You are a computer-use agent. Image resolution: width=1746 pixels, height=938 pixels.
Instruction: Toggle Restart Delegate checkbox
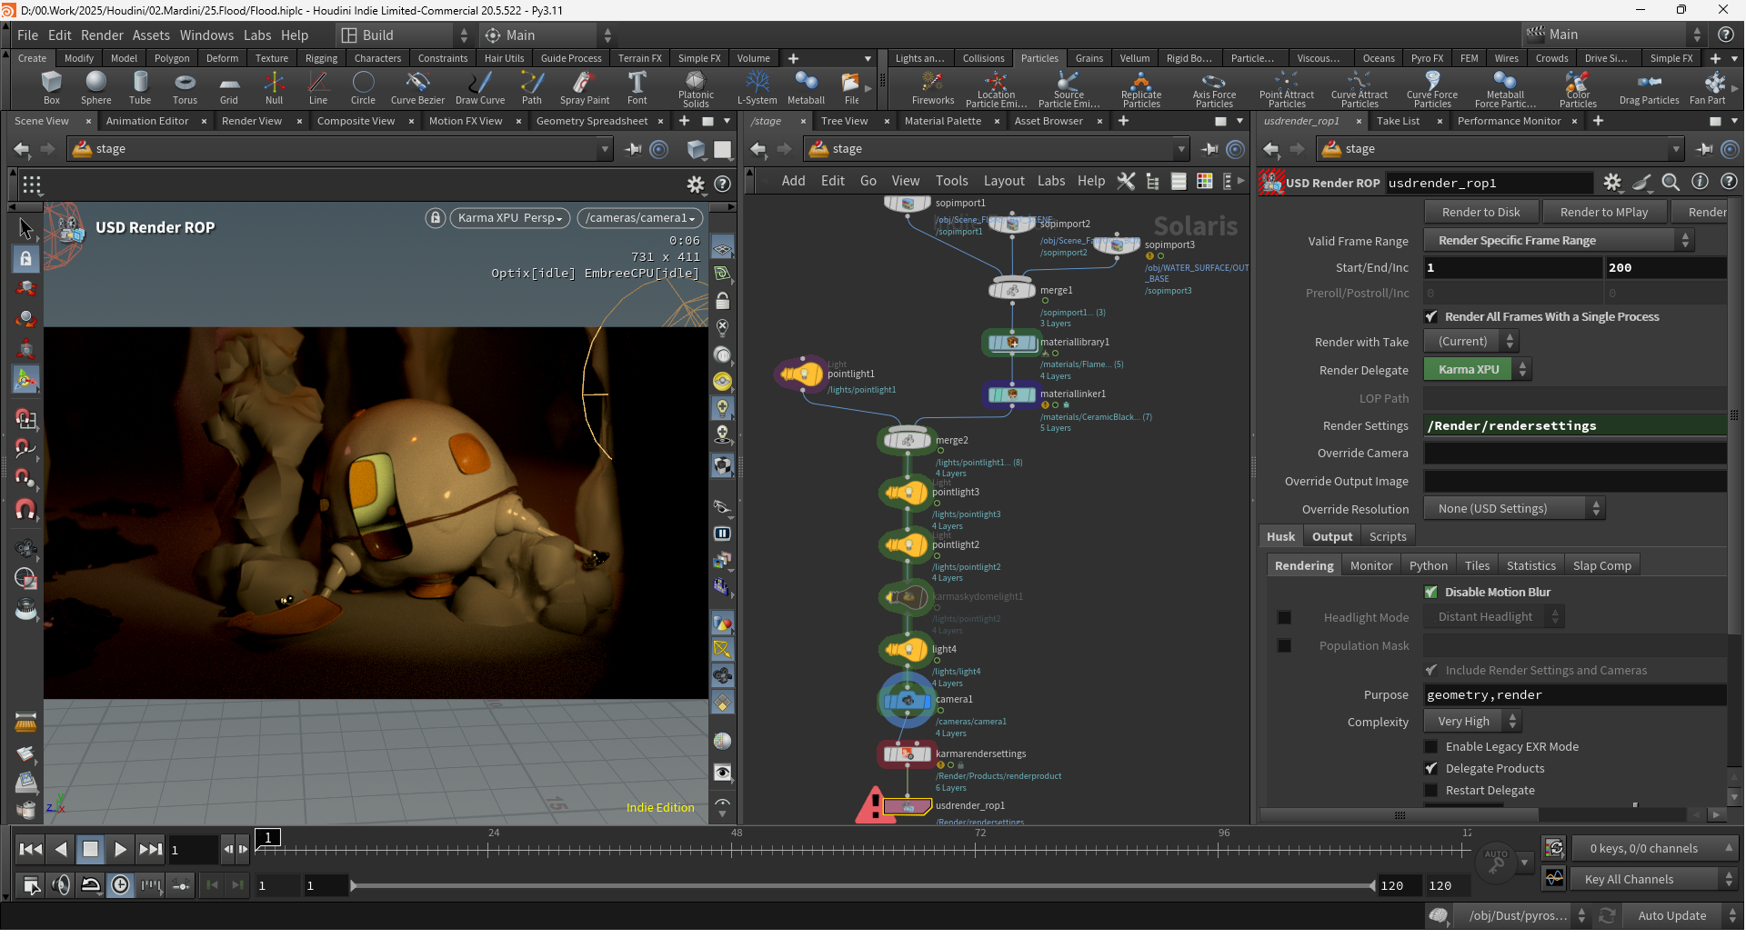(x=1431, y=791)
